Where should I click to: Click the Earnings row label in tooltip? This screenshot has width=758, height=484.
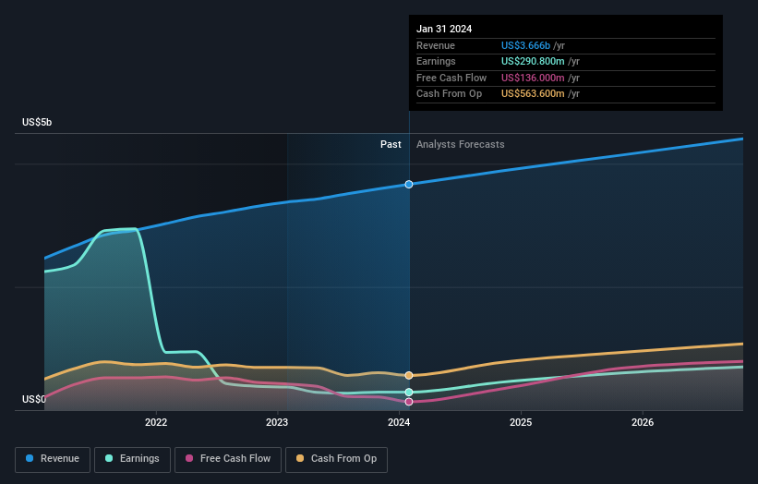click(436, 61)
